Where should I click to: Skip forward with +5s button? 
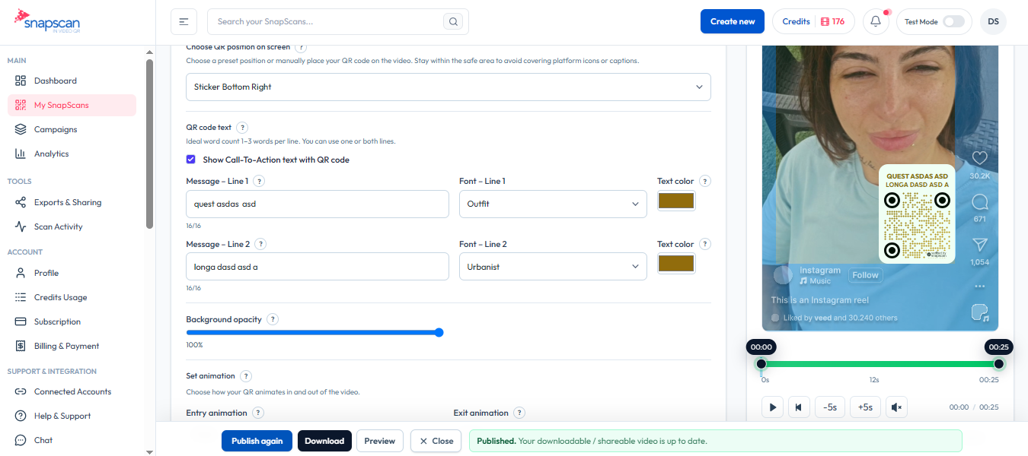865,407
